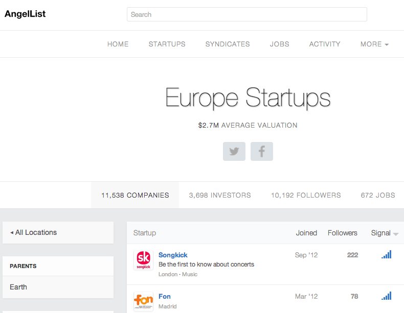Open the Fon startup link
Viewport: 404px width, 313px height.
(164, 296)
